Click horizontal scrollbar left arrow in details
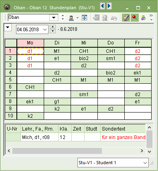 point(9,151)
